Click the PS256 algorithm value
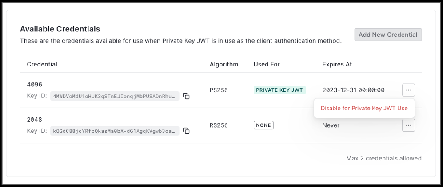Viewport: 443px width, 187px height. [219, 90]
